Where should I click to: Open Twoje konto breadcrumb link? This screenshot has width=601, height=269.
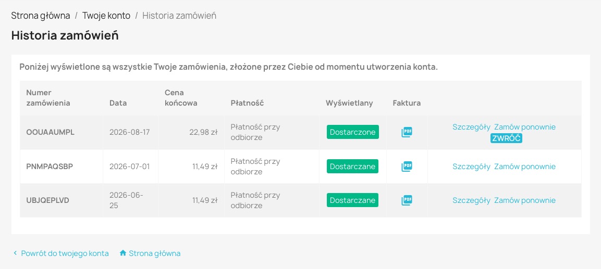[106, 16]
